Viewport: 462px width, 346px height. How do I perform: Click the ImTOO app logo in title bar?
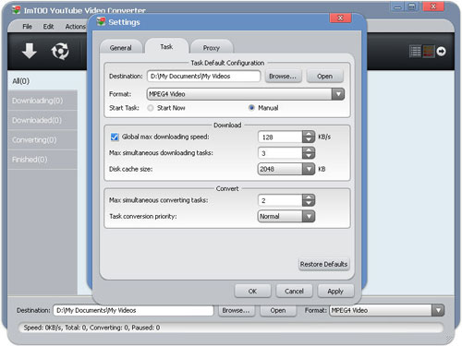coord(16,10)
